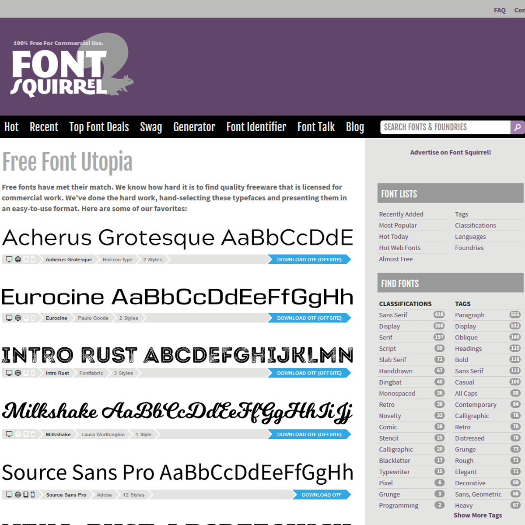Screen dimensions: 525x525
Task: Download Acherus Grotesque OTF offsite
Action: click(x=309, y=259)
